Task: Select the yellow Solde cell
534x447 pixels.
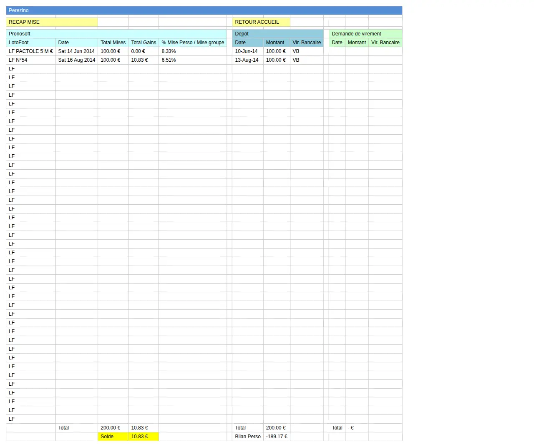Action: [x=113, y=437]
